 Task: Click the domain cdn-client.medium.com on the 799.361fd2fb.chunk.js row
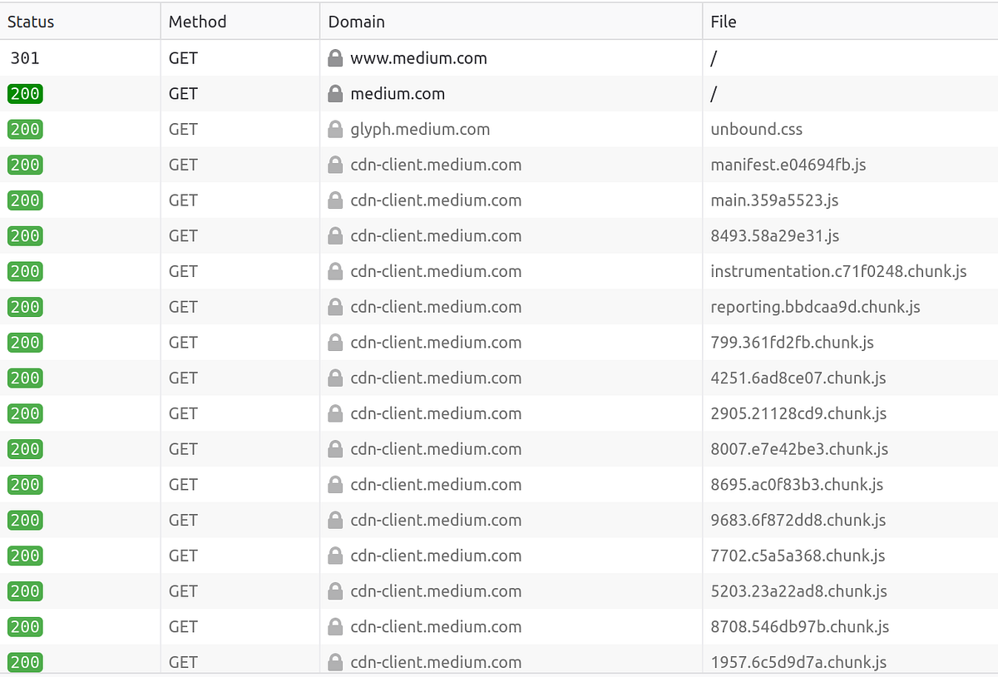[437, 342]
